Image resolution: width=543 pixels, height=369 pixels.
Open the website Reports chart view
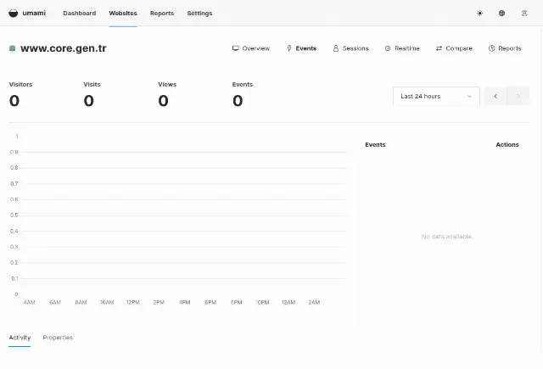click(x=505, y=48)
